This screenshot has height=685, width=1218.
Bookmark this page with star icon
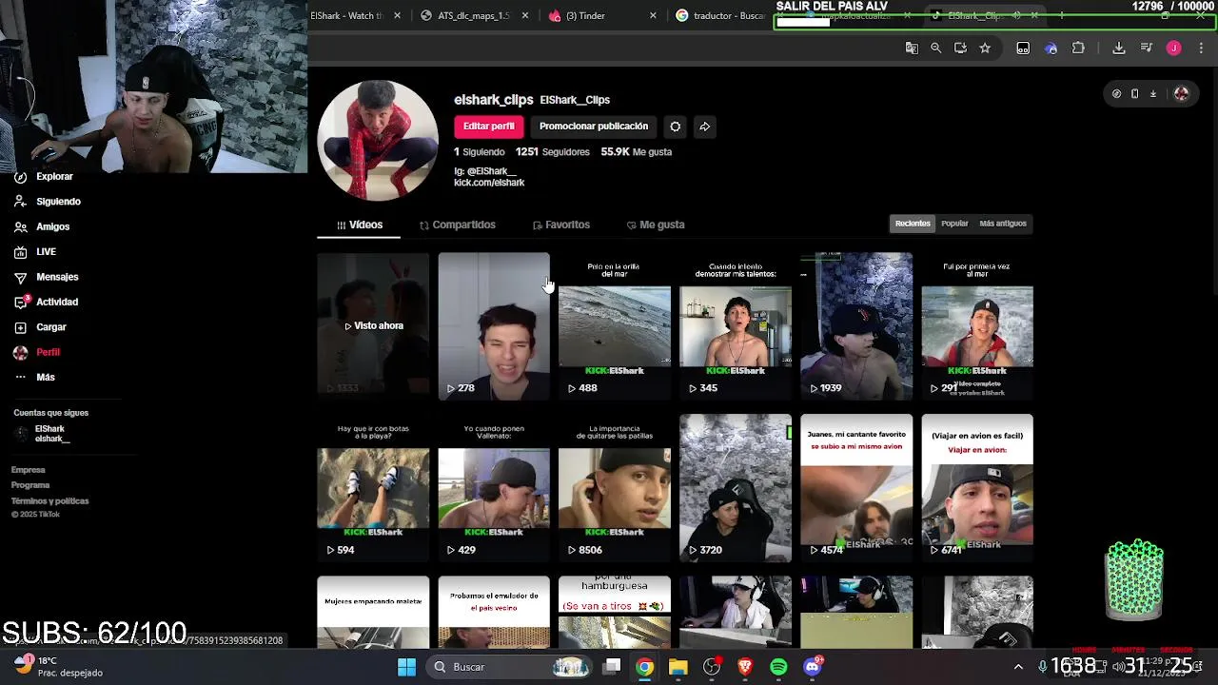point(985,48)
